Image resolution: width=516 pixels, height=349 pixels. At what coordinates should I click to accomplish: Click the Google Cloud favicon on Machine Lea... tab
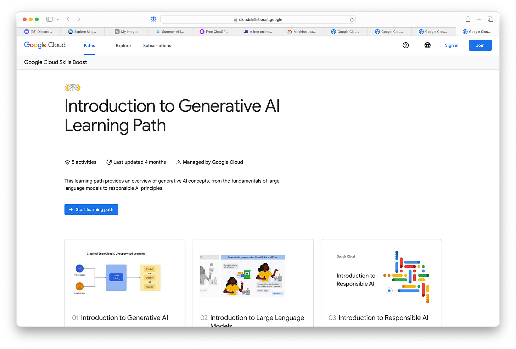290,32
